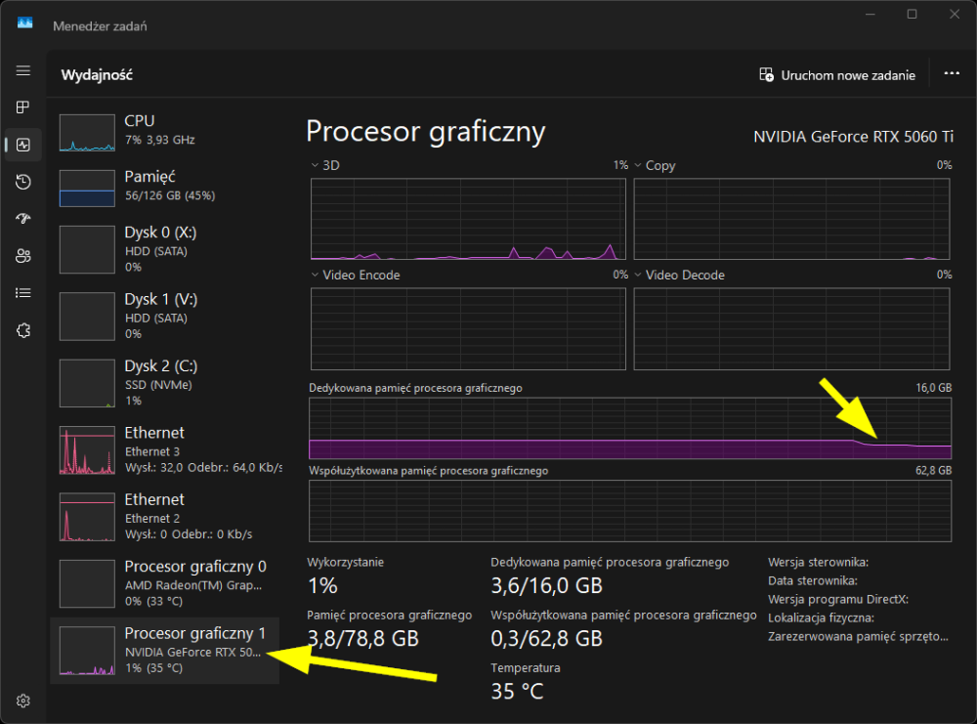Open the Services page icon
Viewport: 977px width, 724px height.
pos(23,330)
